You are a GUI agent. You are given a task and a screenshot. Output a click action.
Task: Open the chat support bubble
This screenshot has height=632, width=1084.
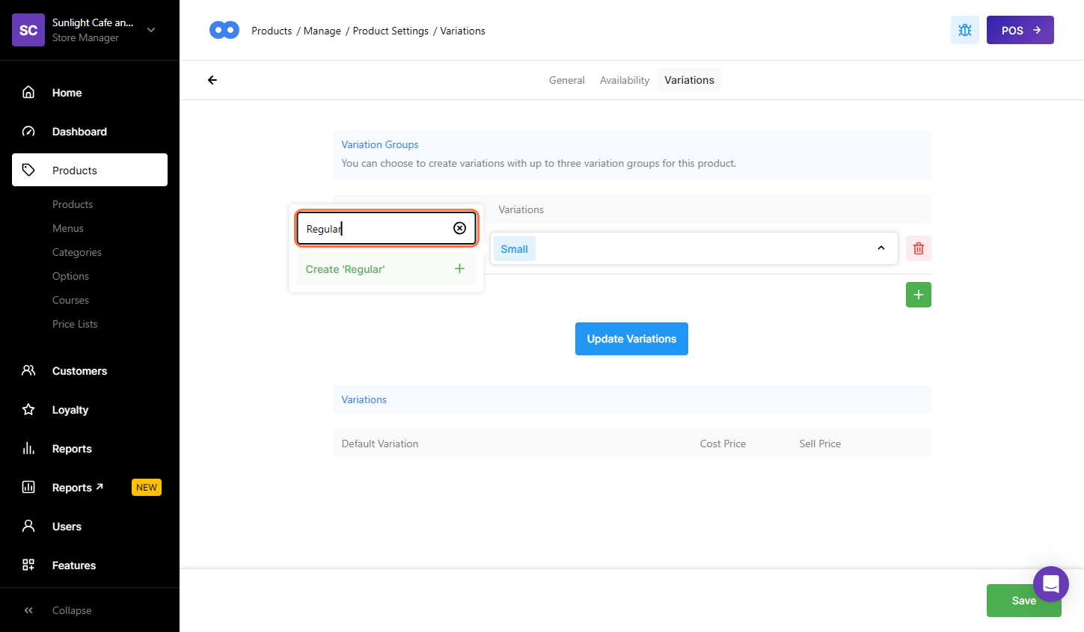(x=1050, y=583)
